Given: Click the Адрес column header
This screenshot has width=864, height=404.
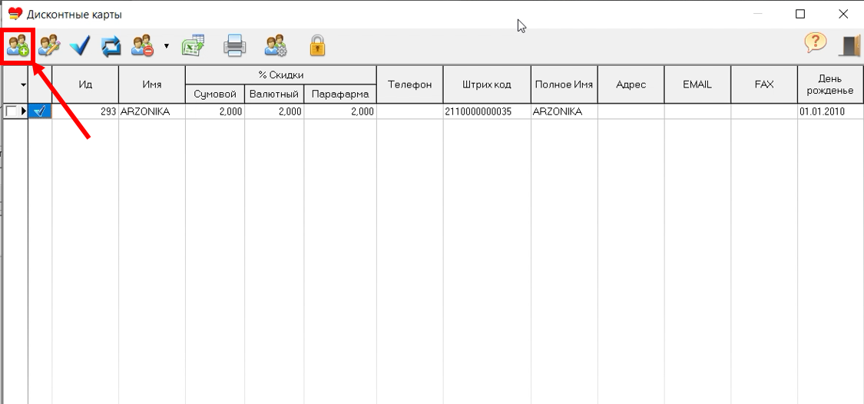Looking at the screenshot, I should [631, 85].
